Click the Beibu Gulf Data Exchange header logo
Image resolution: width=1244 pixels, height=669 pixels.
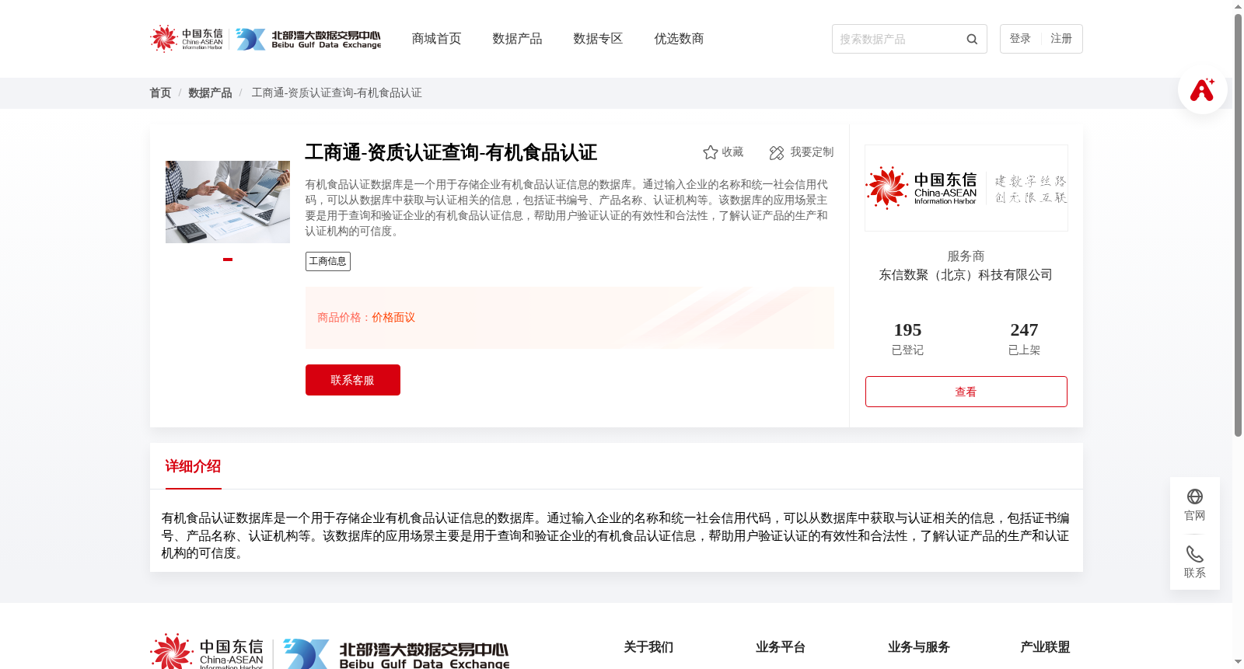[309, 39]
